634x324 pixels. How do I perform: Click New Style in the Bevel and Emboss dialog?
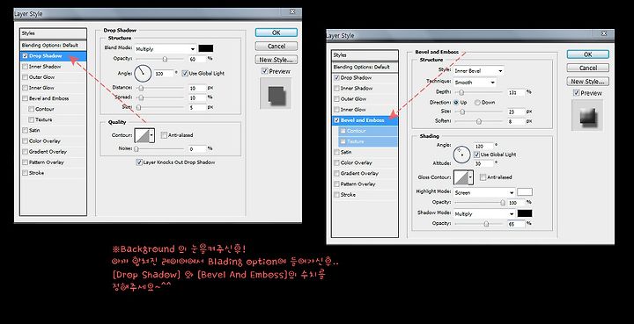588,82
